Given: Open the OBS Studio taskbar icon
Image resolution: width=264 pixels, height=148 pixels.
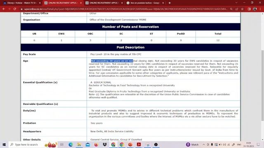Looking at the screenshot, I should 156,145.
